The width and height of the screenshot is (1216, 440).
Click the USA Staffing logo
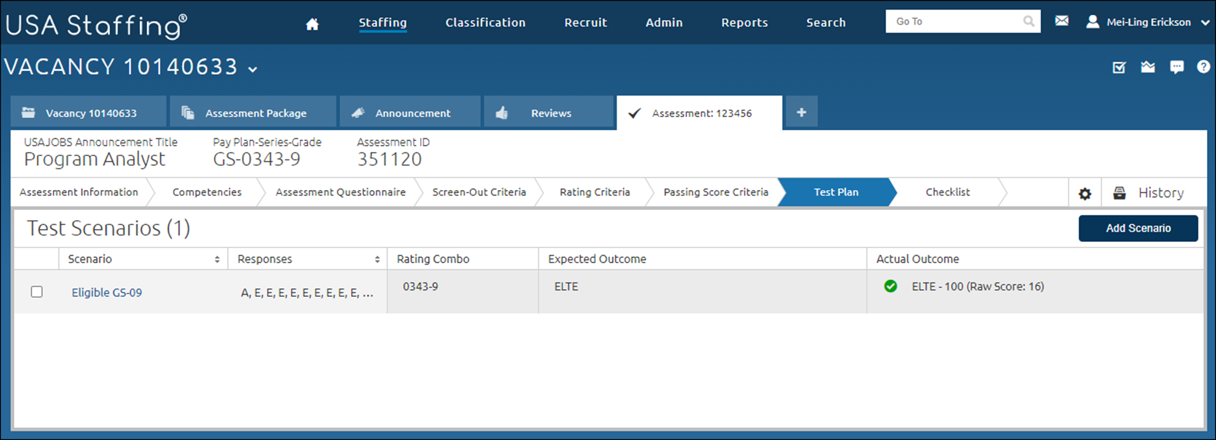click(x=96, y=25)
